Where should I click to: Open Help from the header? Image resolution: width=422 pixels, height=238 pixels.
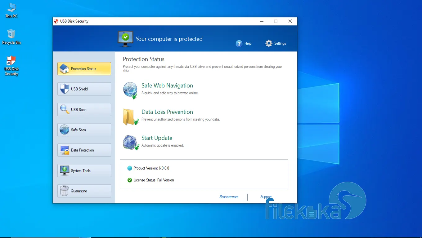point(244,43)
